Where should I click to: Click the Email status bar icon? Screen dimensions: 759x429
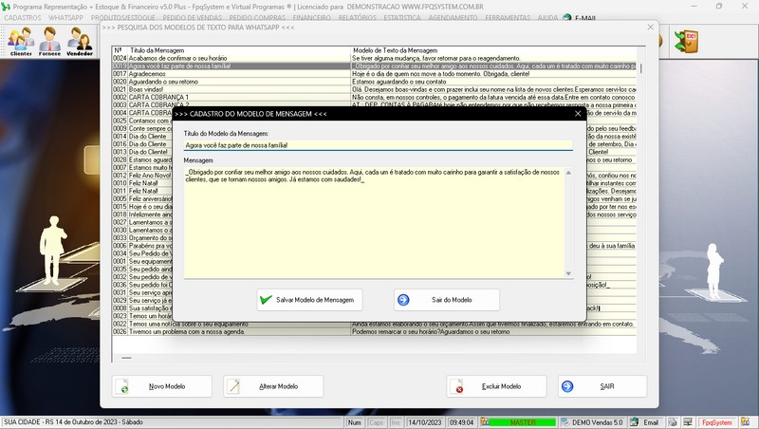coord(634,422)
